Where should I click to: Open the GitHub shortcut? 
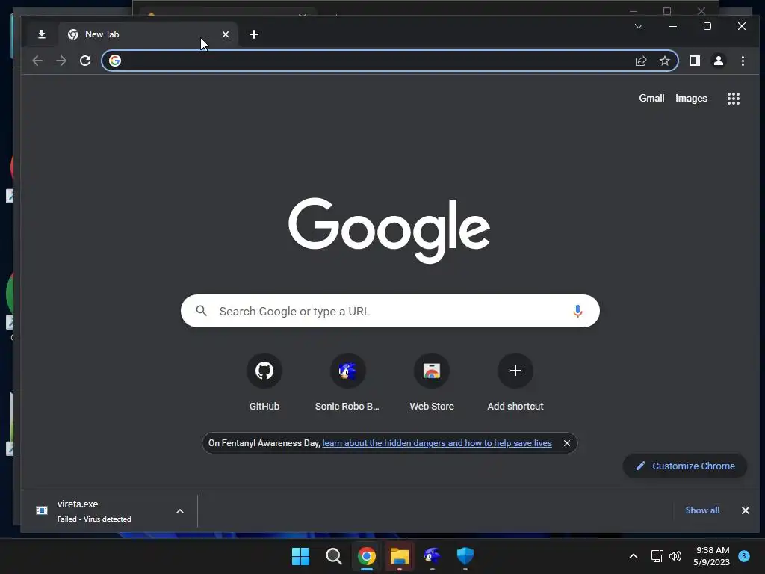[x=264, y=382]
